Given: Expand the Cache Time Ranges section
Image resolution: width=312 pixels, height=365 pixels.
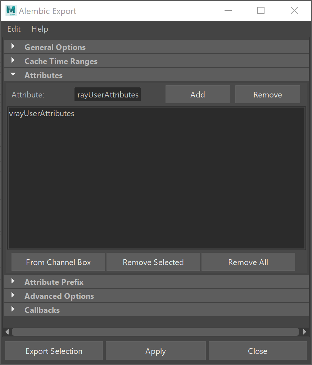Looking at the screenshot, I should [156, 61].
